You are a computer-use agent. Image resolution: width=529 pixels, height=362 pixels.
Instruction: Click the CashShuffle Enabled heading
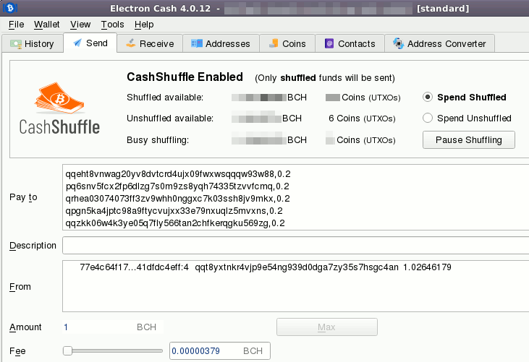(x=185, y=77)
